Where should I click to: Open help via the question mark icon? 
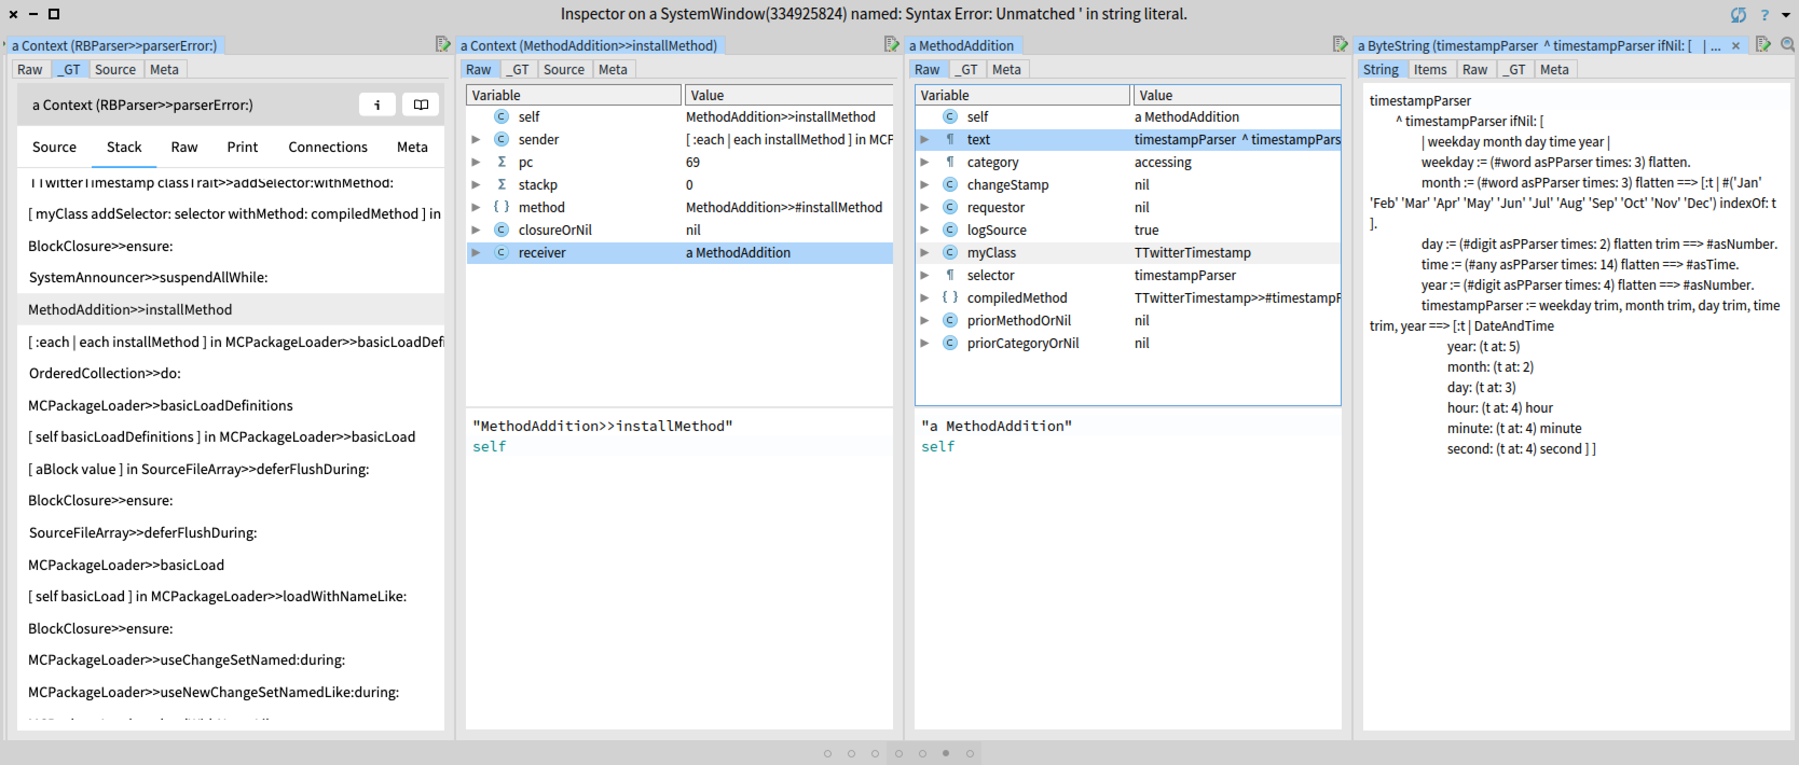1765,14
